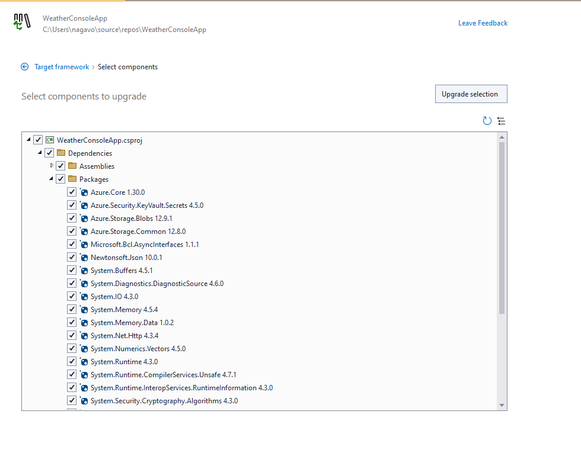Uncheck the Dependencies checkbox
The image size is (581, 456).
[49, 153]
